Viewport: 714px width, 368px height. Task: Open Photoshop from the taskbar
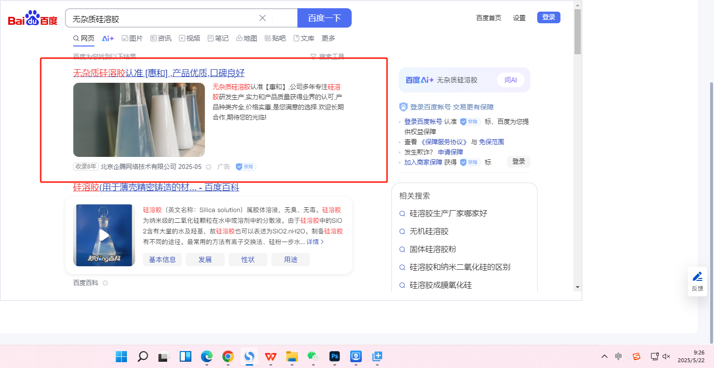(334, 357)
